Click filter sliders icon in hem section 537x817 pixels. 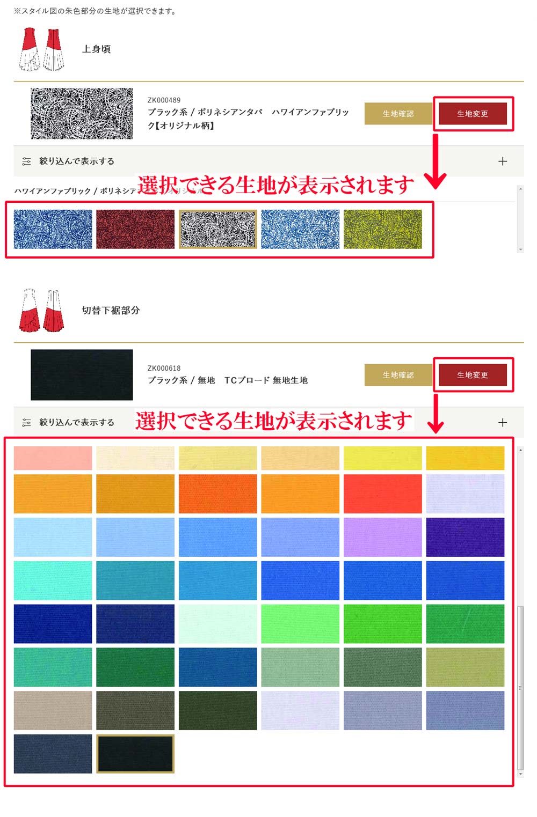tap(26, 423)
